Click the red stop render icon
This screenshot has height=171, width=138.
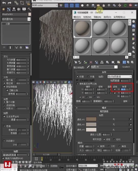click(130, 5)
